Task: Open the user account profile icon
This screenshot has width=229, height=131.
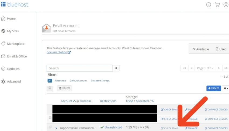Action: 226,5
